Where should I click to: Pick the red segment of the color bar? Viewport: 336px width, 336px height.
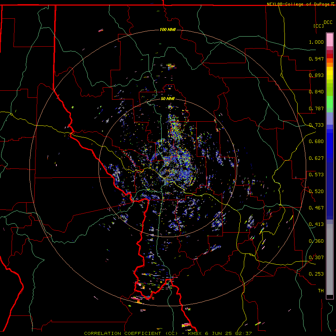[x=330, y=56]
